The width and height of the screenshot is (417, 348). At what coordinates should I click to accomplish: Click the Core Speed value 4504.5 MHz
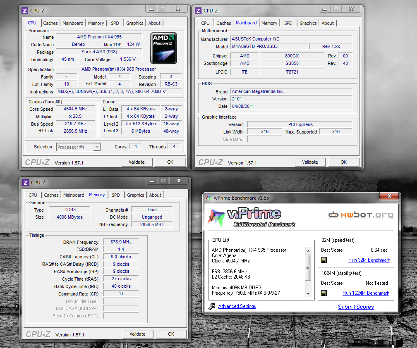click(76, 109)
